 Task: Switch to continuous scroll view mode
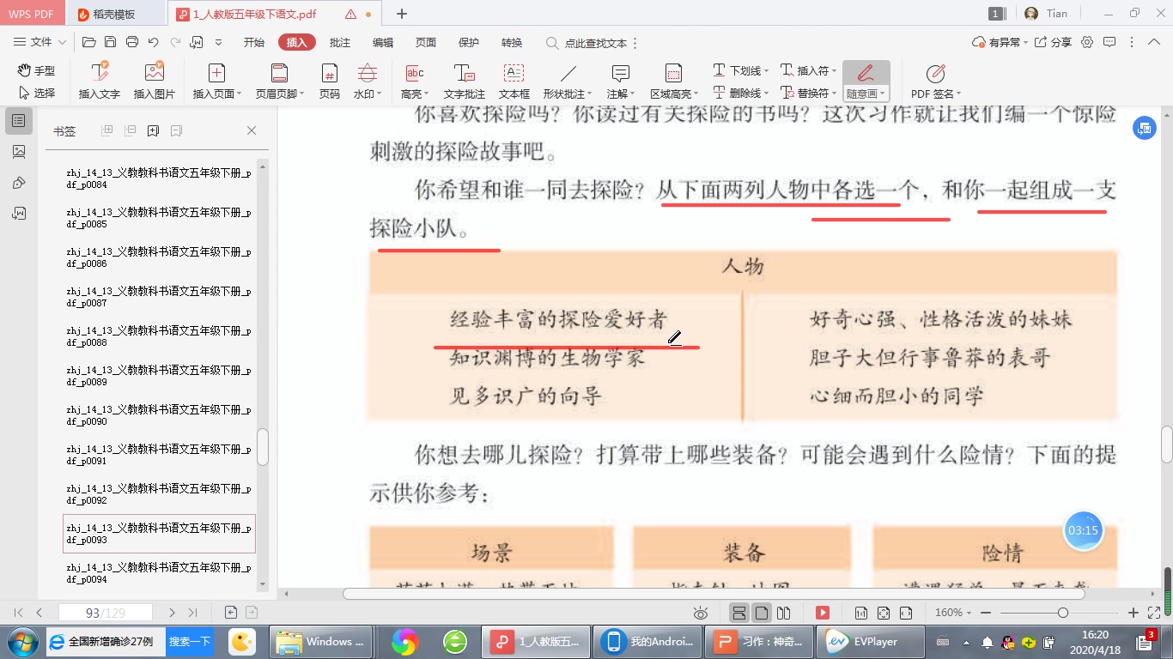click(738, 613)
